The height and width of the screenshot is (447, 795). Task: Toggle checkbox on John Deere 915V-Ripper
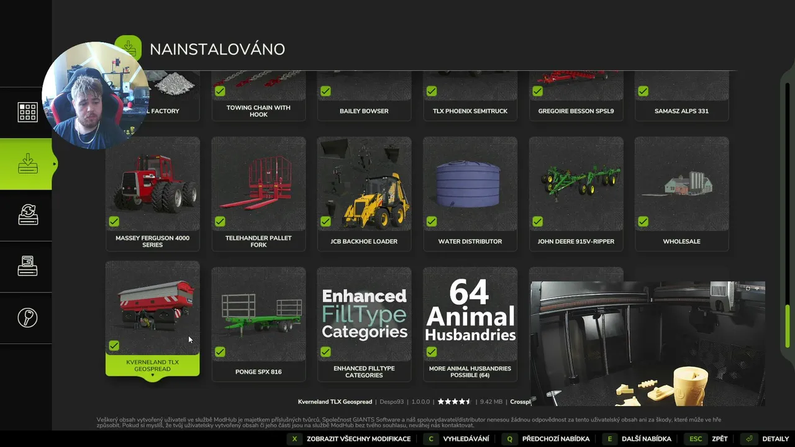point(537,222)
